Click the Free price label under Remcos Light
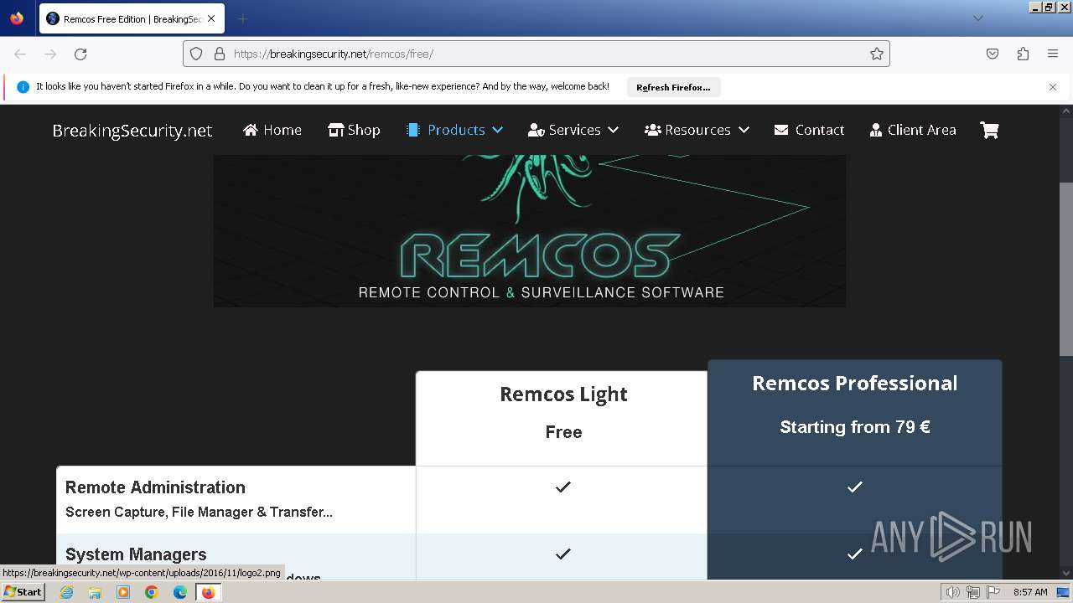Screen dimensions: 1073x603 click(563, 432)
